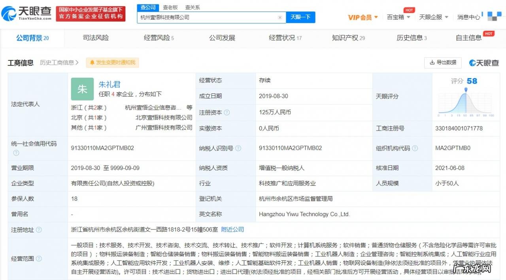Clear the search box with the × icon
Image resolution: width=506 pixels, height=280 pixels.
pyautogui.click(x=280, y=17)
